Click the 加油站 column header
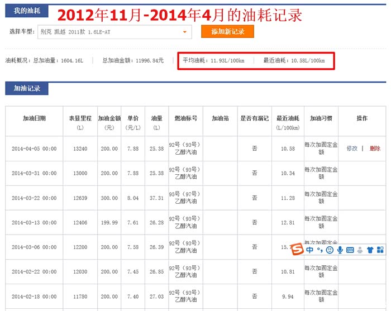This screenshot has height=311, width=391. point(220,118)
